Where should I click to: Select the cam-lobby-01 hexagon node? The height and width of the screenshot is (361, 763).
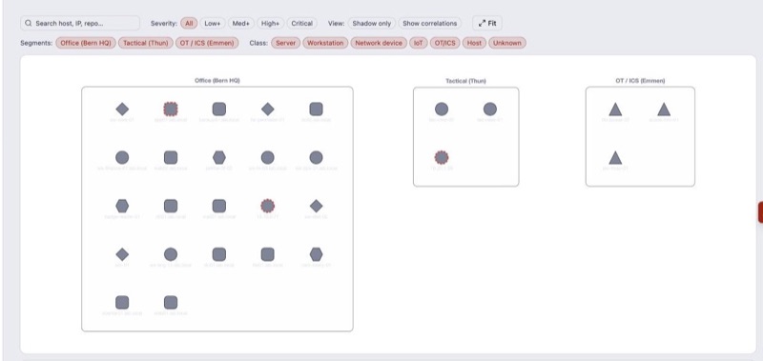point(317,254)
